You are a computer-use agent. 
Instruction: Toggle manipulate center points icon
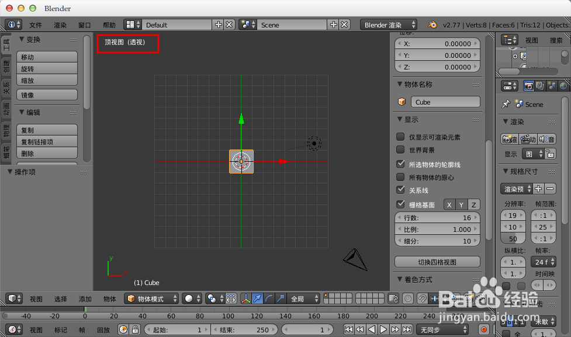[x=231, y=299]
